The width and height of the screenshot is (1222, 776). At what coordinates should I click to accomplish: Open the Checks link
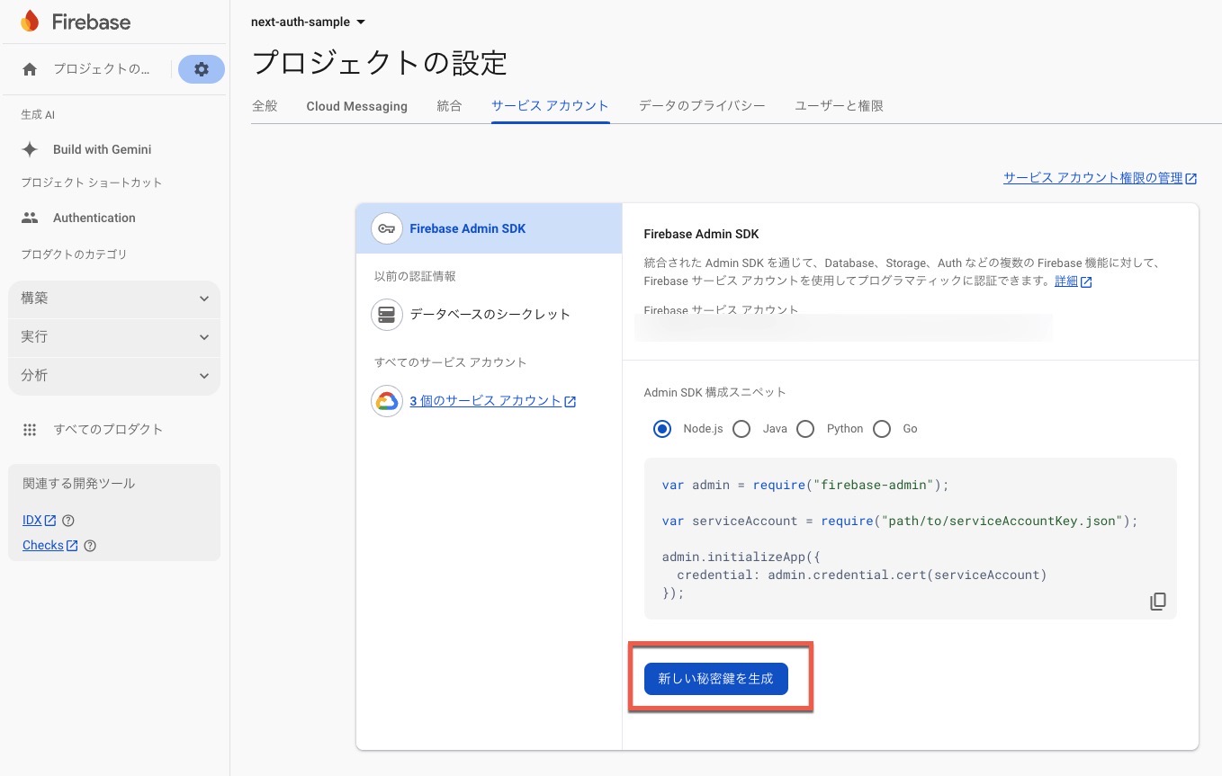point(42,546)
